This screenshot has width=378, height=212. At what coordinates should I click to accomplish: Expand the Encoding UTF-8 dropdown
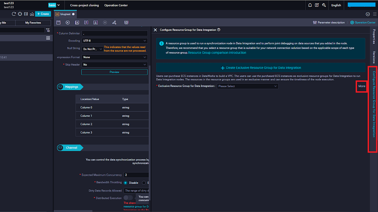[115, 41]
